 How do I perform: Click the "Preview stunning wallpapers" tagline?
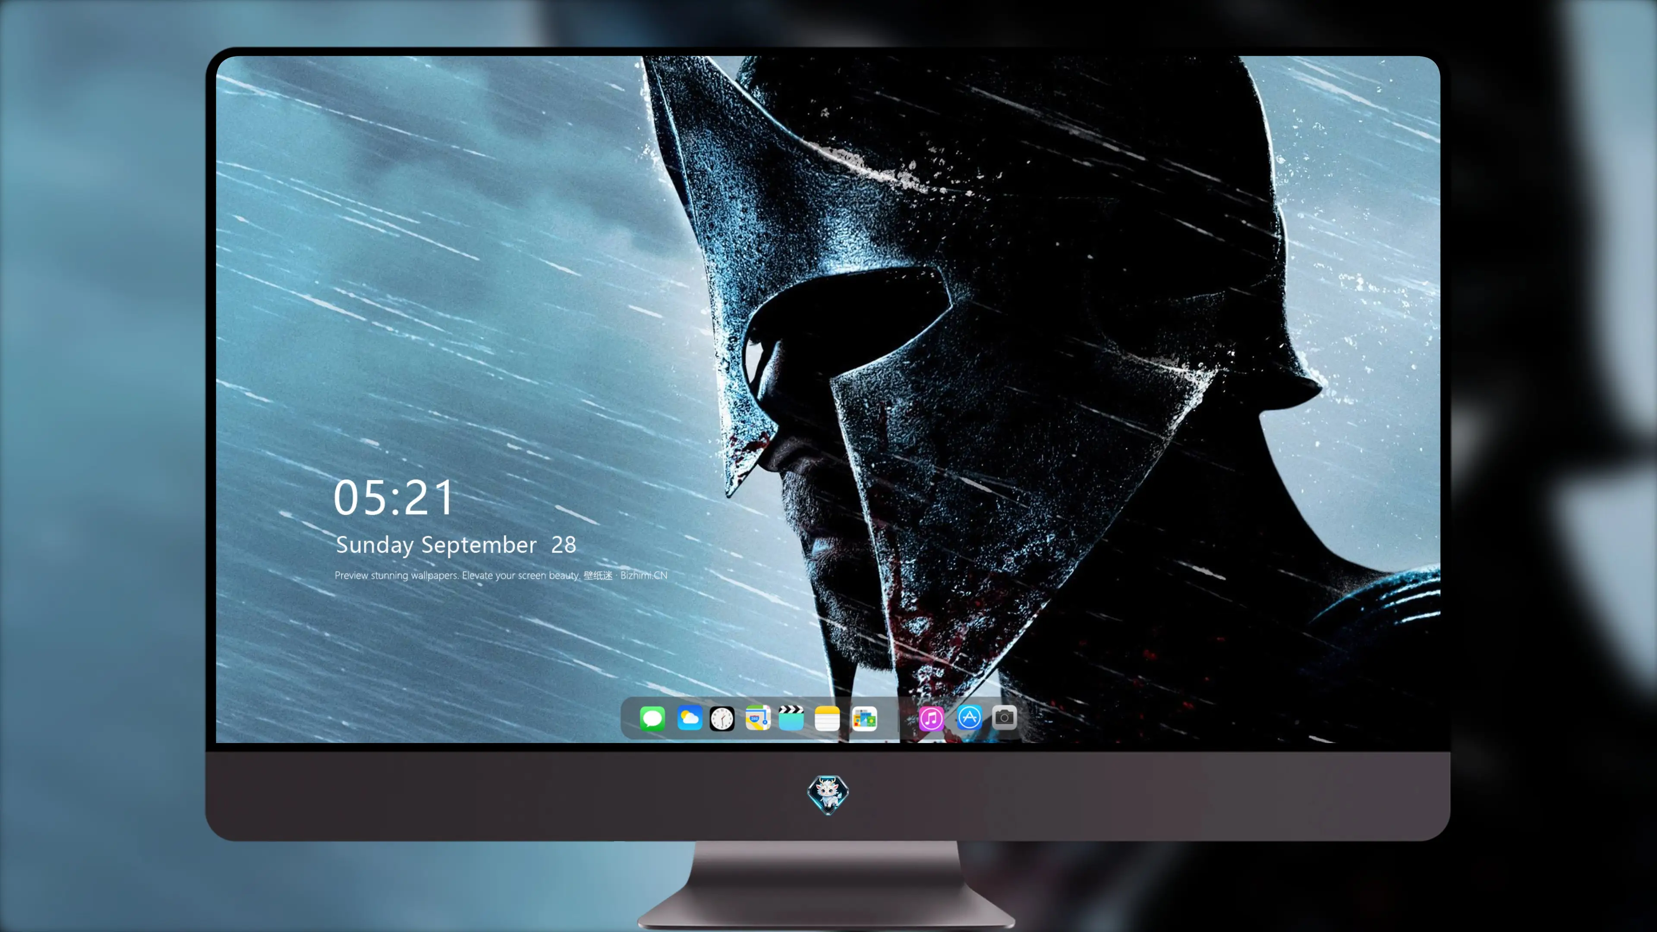(501, 575)
